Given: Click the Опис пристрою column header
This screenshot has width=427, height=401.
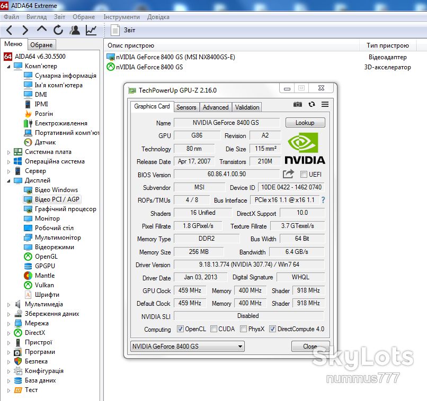Looking at the screenshot, I should click(x=232, y=45).
